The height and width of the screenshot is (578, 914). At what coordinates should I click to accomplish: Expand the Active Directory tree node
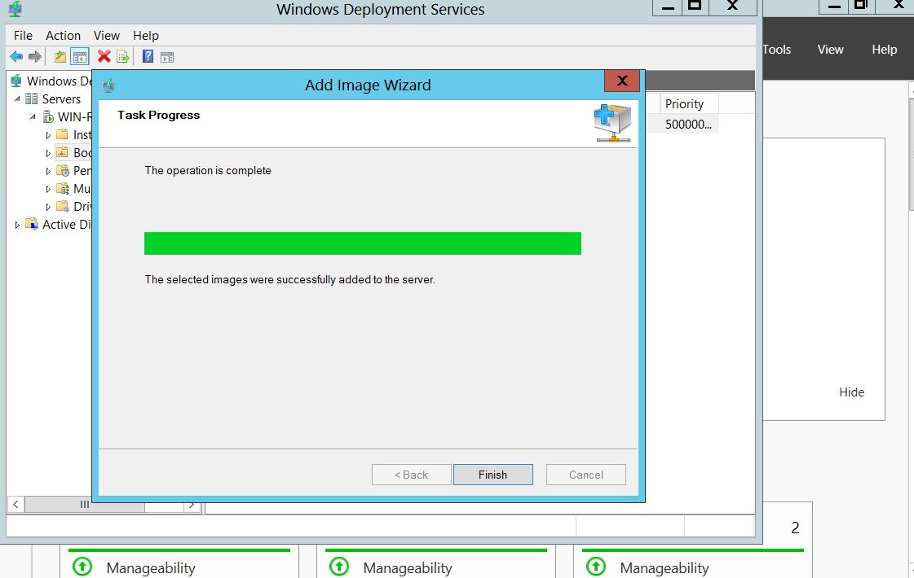(17, 225)
